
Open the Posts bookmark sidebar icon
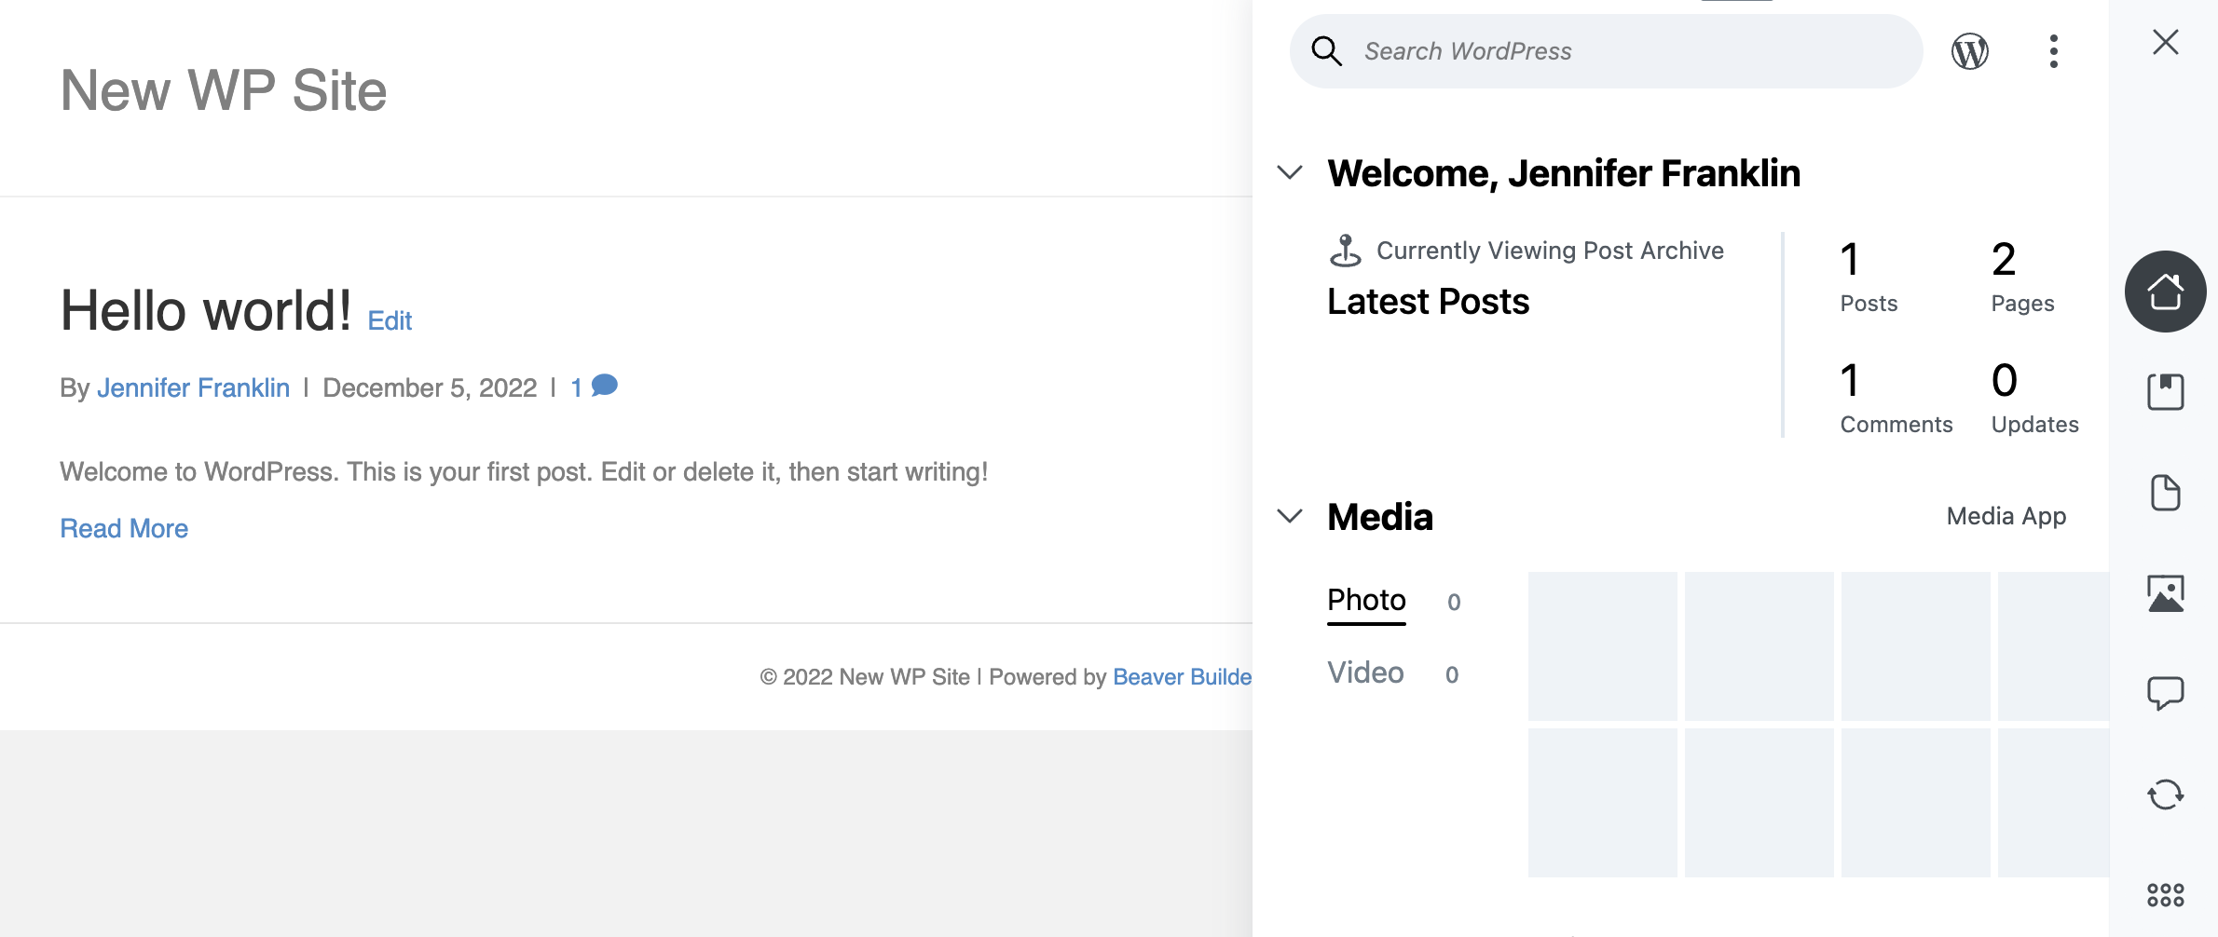click(2165, 392)
